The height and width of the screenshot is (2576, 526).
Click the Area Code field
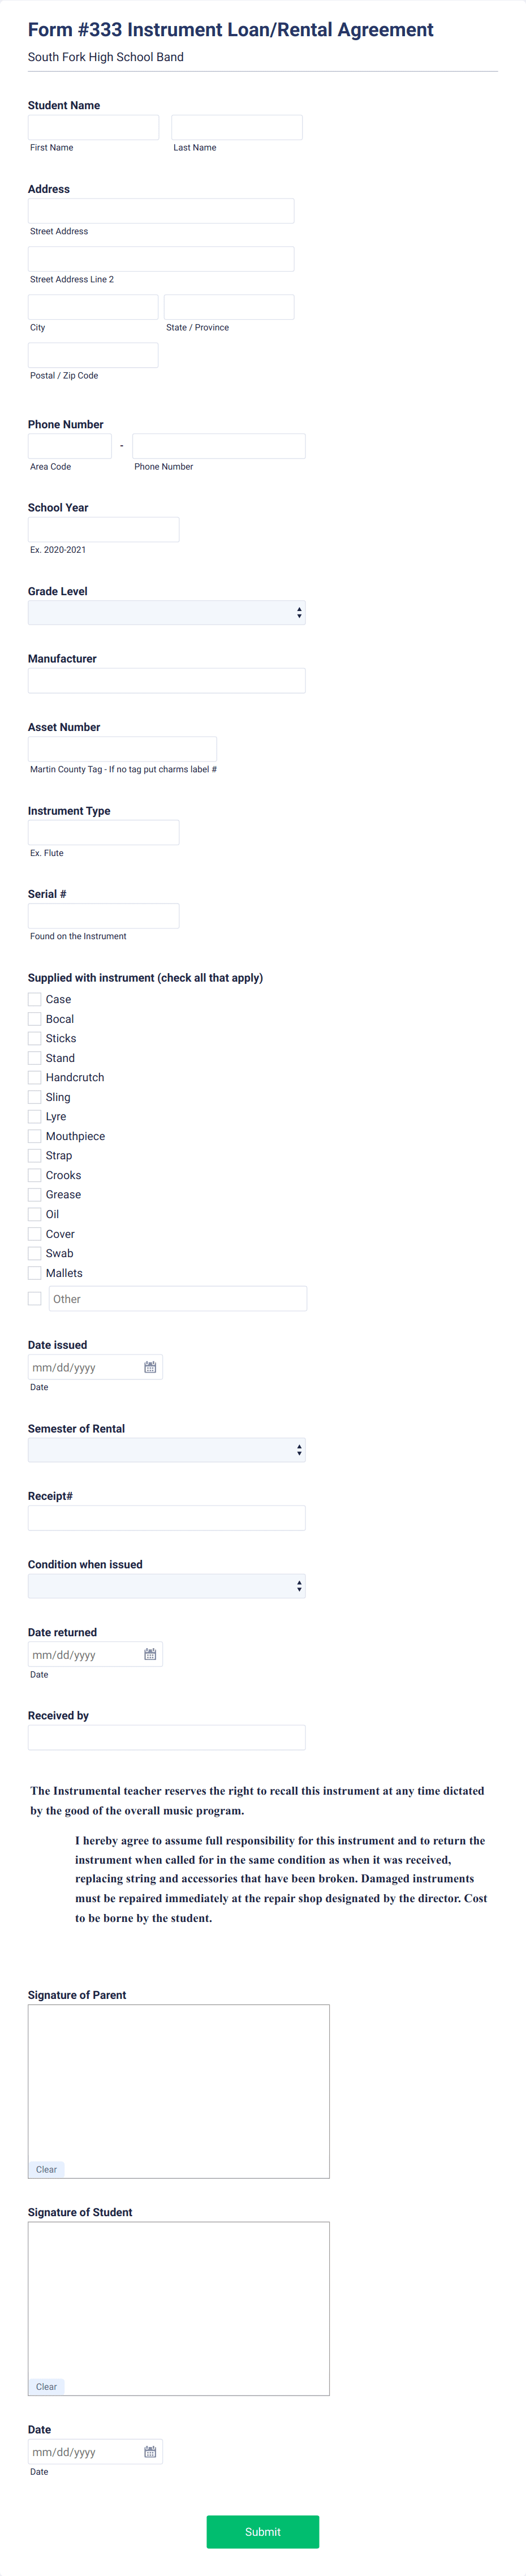[x=70, y=446]
